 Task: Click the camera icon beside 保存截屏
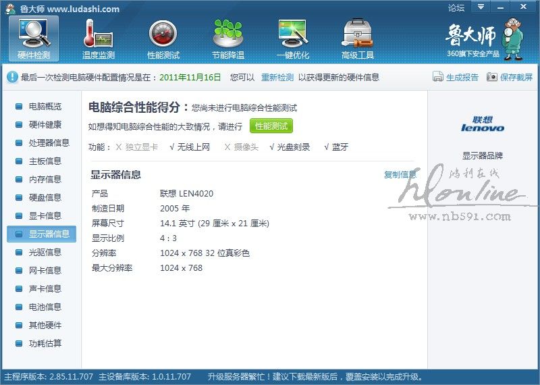492,76
